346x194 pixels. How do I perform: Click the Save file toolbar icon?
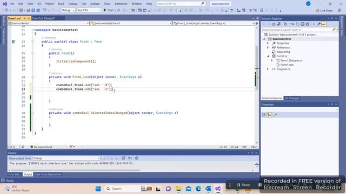[x=34, y=10]
